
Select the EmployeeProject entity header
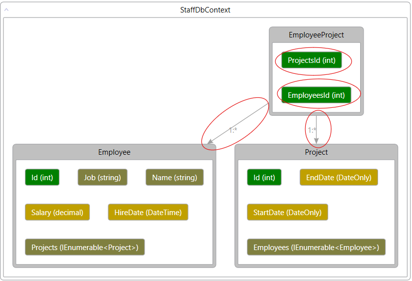[316, 35]
